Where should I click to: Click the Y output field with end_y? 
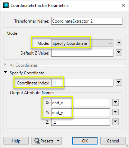(x=81, y=112)
